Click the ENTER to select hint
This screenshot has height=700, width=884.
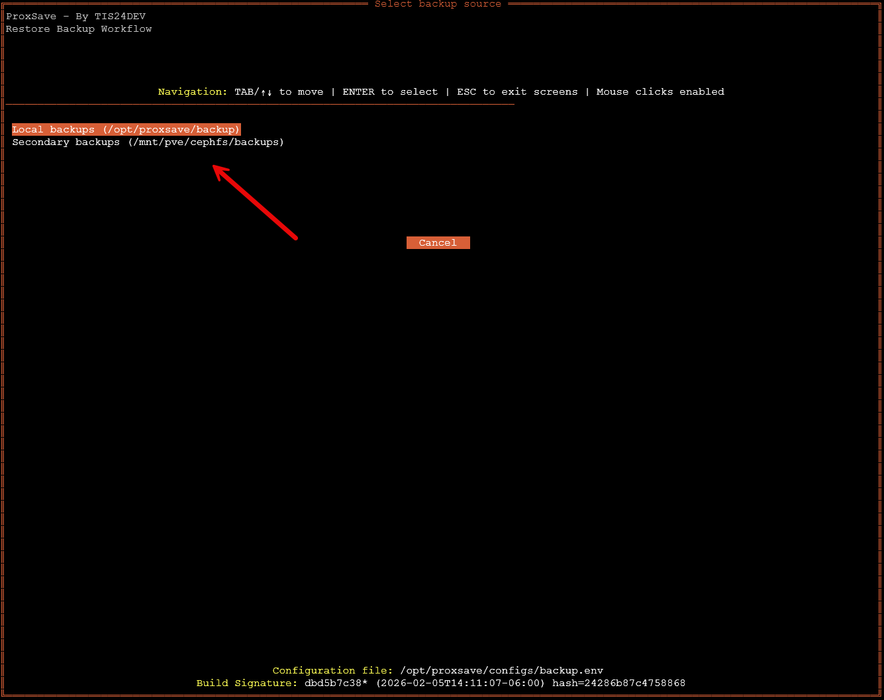(x=390, y=91)
